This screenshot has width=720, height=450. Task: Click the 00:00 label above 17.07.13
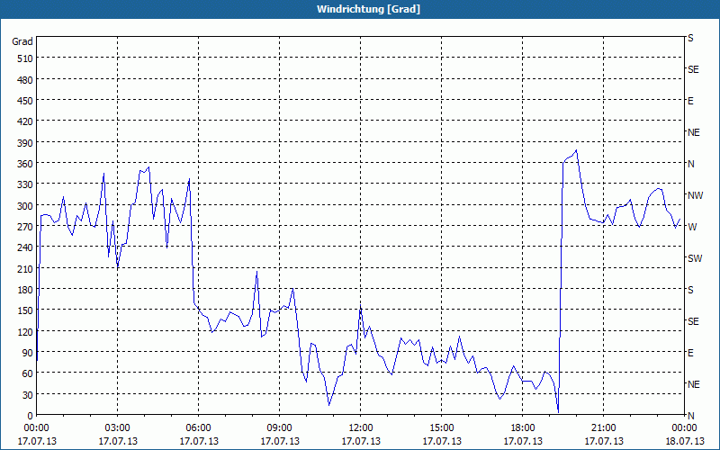click(x=37, y=428)
